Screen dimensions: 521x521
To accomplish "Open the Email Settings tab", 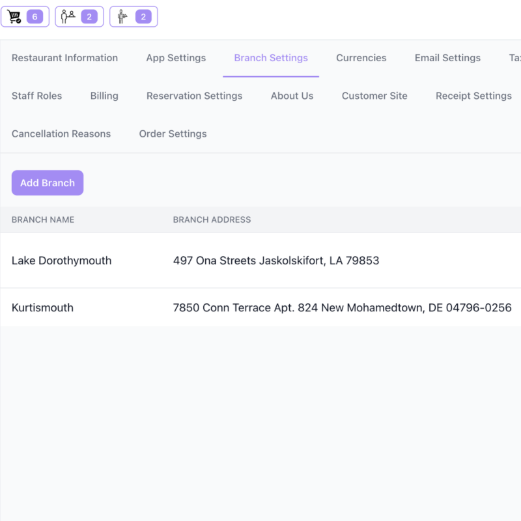I will point(447,58).
